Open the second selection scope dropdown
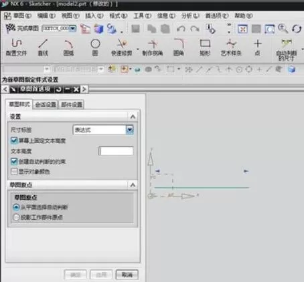The height and width of the screenshot is (282, 304). pos(101,69)
